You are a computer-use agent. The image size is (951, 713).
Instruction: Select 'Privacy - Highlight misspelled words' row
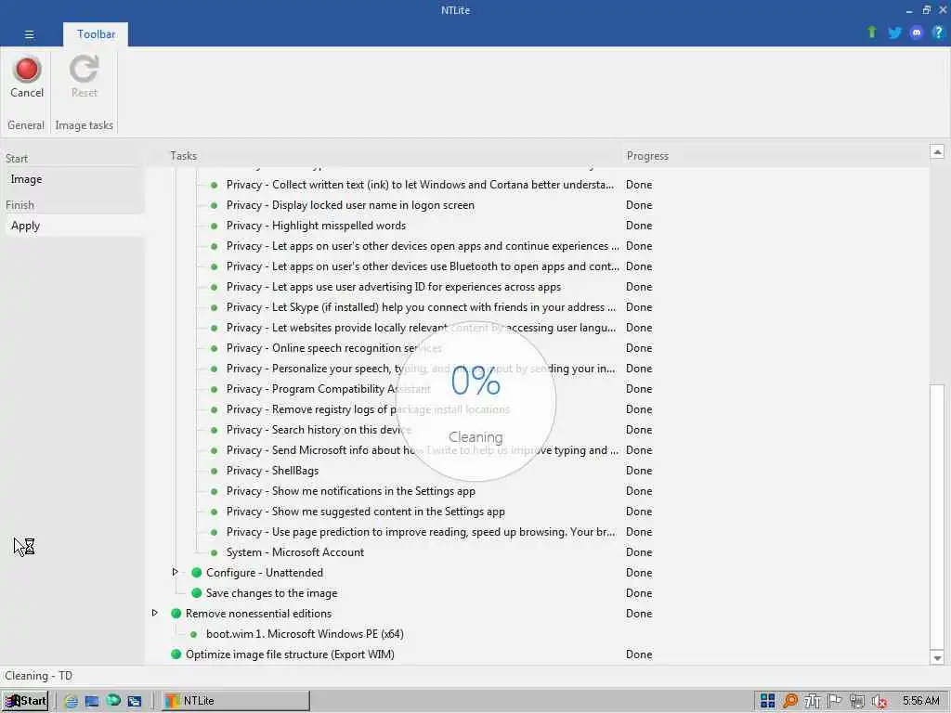pos(316,226)
